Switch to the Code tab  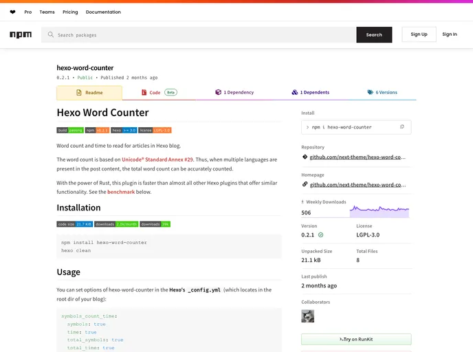(x=159, y=93)
